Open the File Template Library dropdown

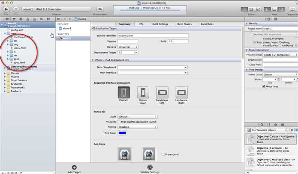267,130
